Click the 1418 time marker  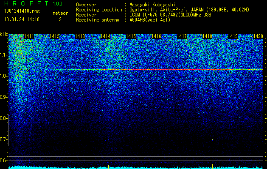[x=208, y=36]
